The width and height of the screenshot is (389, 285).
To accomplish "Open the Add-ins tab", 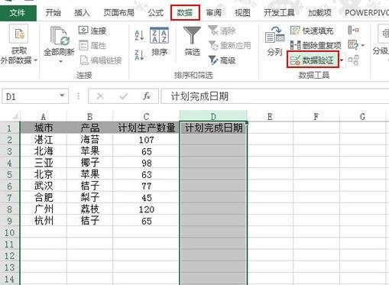I will (x=320, y=13).
